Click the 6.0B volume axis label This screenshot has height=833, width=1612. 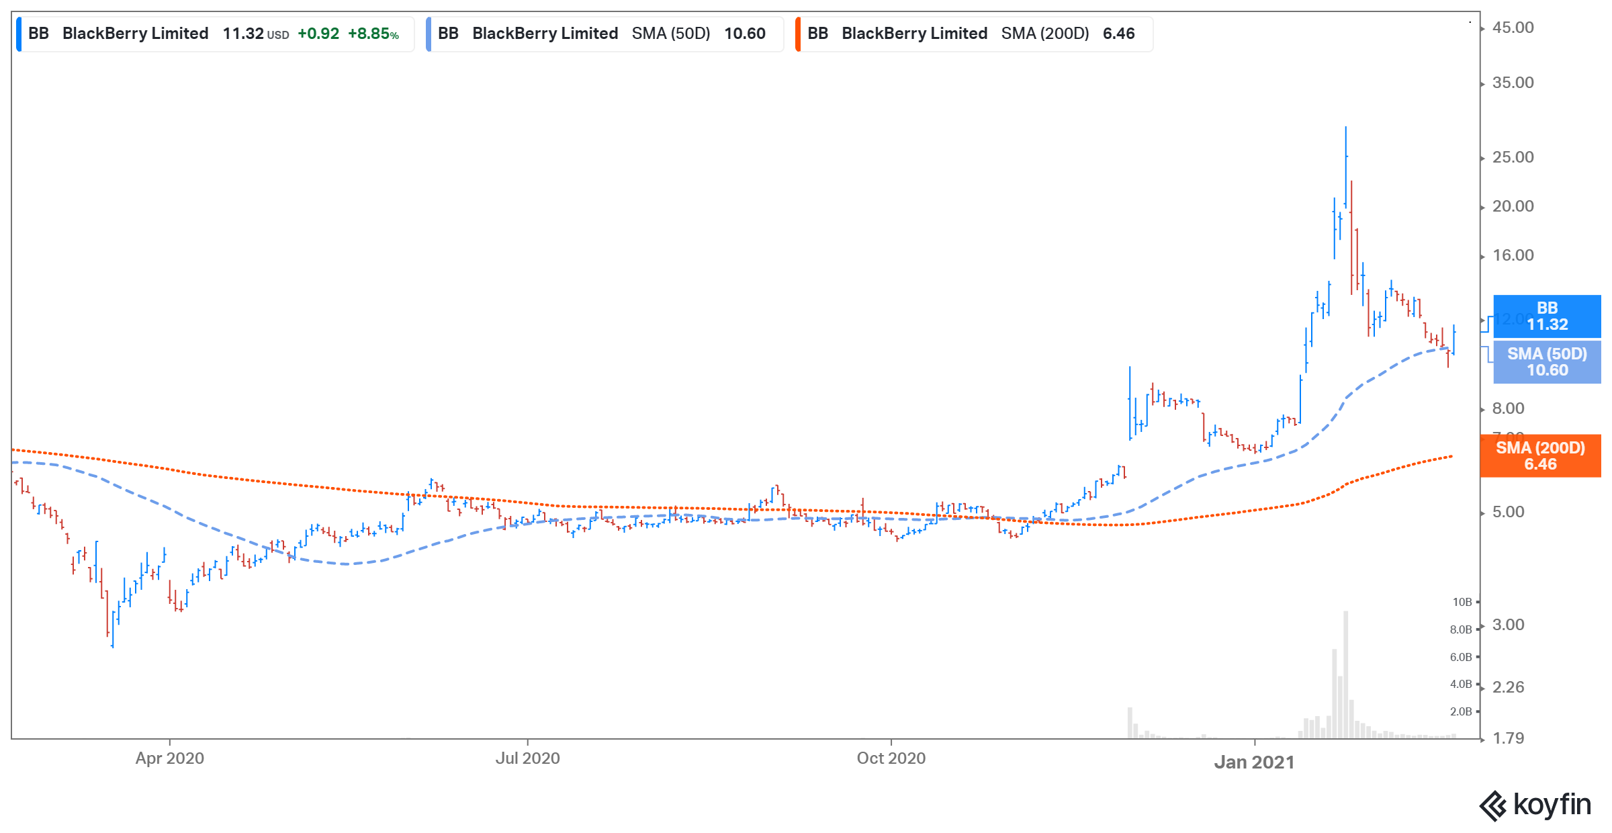click(x=1461, y=657)
